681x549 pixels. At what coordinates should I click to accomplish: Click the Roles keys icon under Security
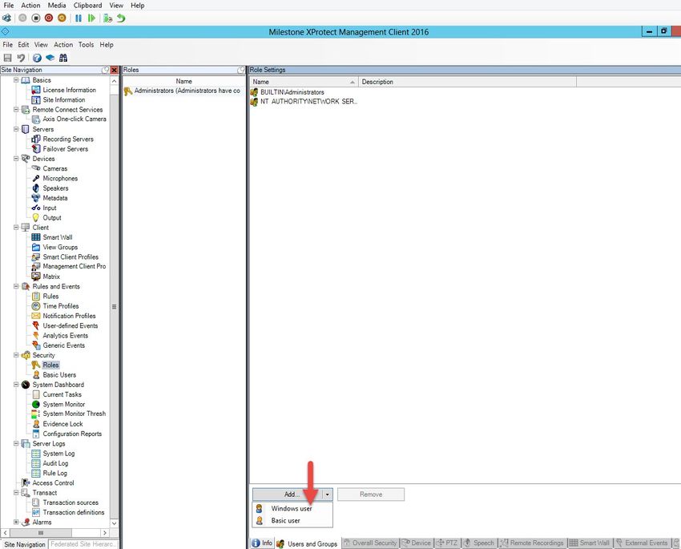click(x=36, y=365)
